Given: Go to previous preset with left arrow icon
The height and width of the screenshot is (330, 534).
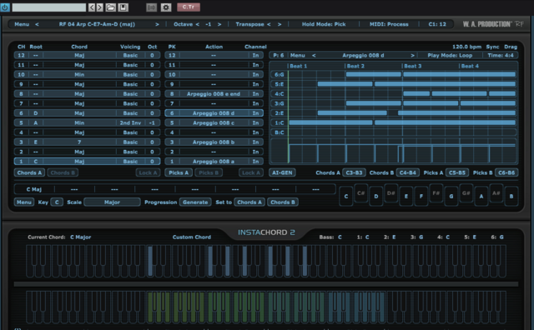Looking at the screenshot, I should [x=92, y=7].
